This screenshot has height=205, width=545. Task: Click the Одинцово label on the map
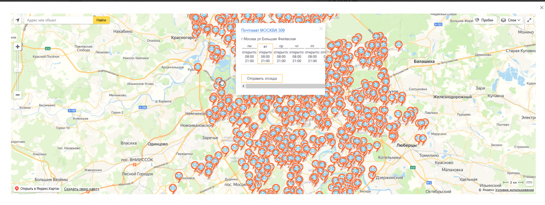pyautogui.click(x=158, y=144)
